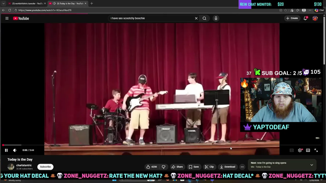Start voice search with the microphone

click(x=216, y=18)
